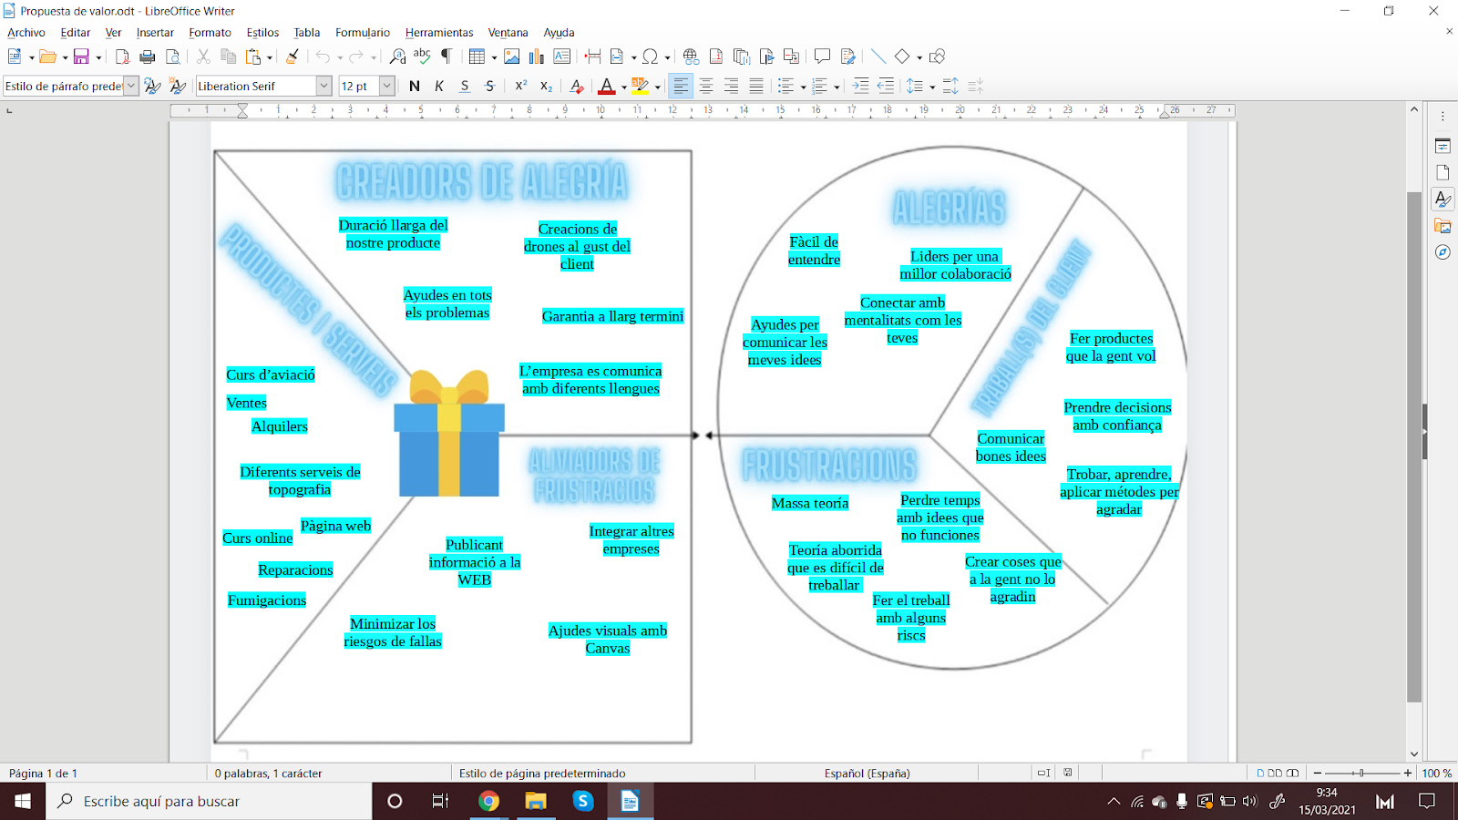Click the Print icon
This screenshot has width=1458, height=820.
pyautogui.click(x=148, y=56)
